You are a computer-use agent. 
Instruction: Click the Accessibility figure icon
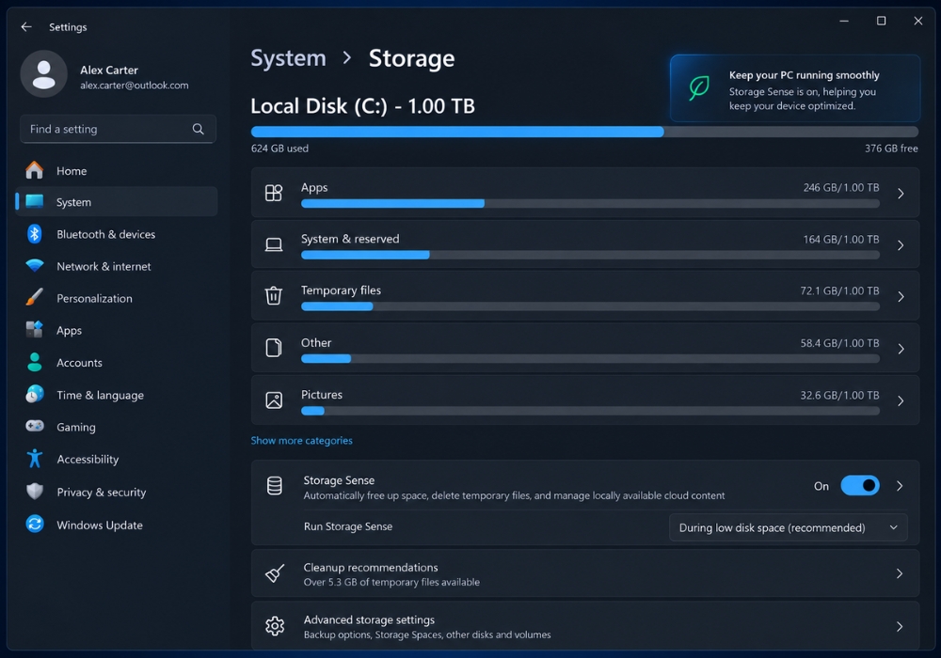(x=34, y=459)
